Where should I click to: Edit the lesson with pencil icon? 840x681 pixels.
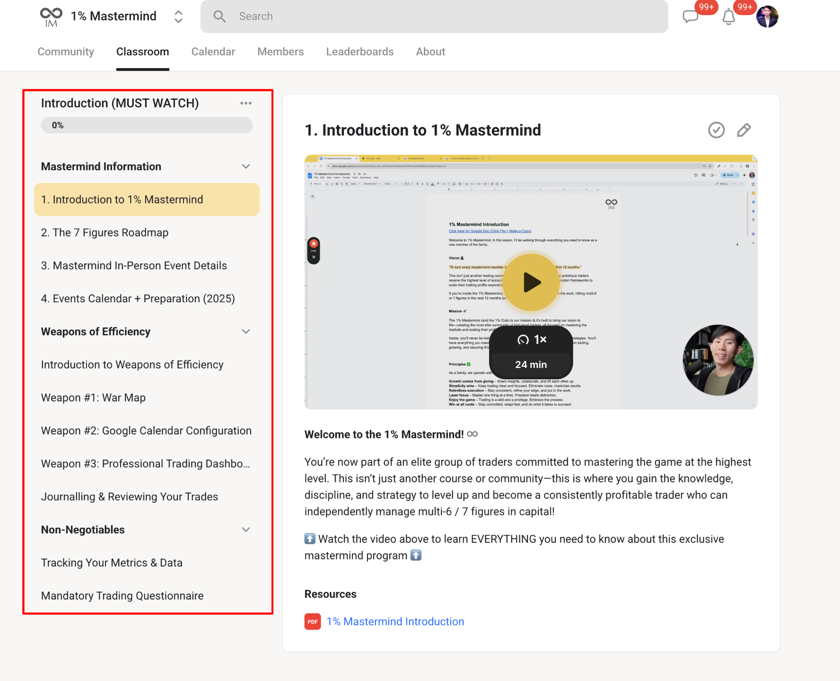pos(744,130)
